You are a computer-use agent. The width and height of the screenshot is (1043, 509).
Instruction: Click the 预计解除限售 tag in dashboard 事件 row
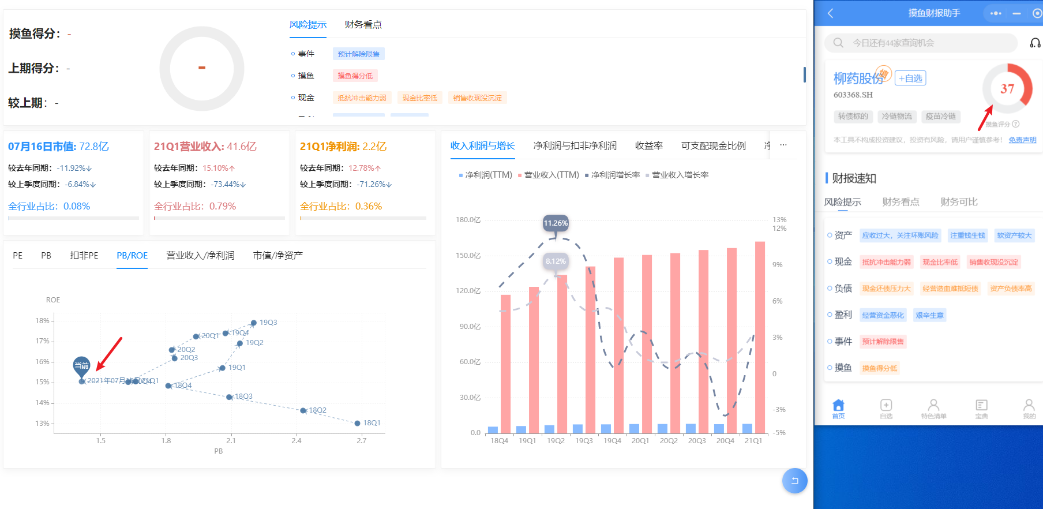pos(358,54)
